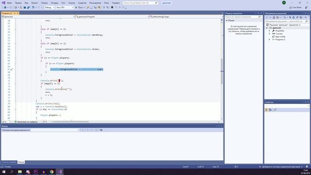
Task: Open the File menu
Action: click(x=10, y=3)
